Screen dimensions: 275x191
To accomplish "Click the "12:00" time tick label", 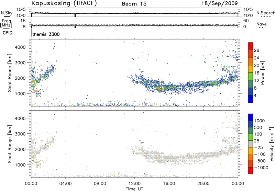I will point(134,184).
